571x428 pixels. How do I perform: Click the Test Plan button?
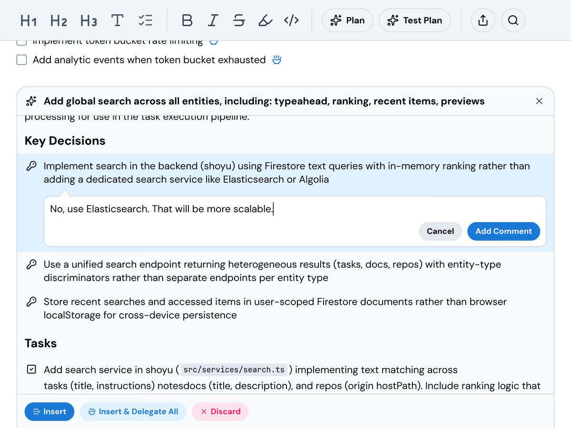coord(415,20)
